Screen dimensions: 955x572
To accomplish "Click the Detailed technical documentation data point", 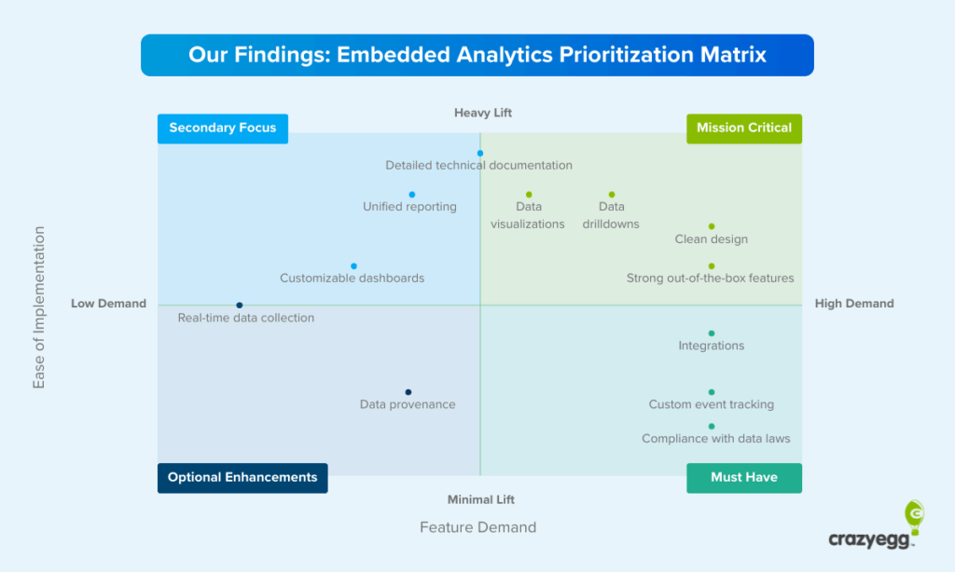I will tap(480, 153).
